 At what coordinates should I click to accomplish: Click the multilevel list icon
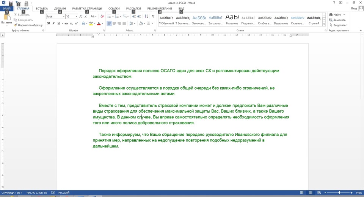click(x=125, y=16)
